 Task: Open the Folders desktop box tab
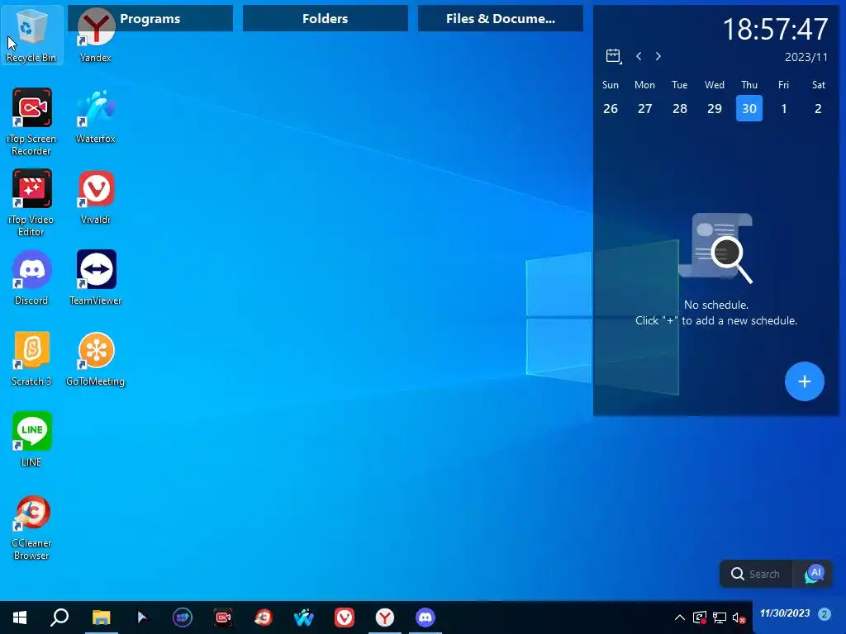[x=326, y=19]
